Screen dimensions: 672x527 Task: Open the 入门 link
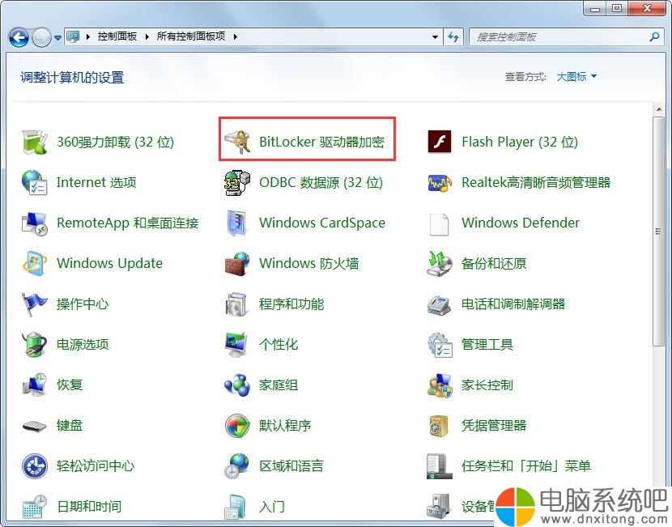click(x=272, y=507)
